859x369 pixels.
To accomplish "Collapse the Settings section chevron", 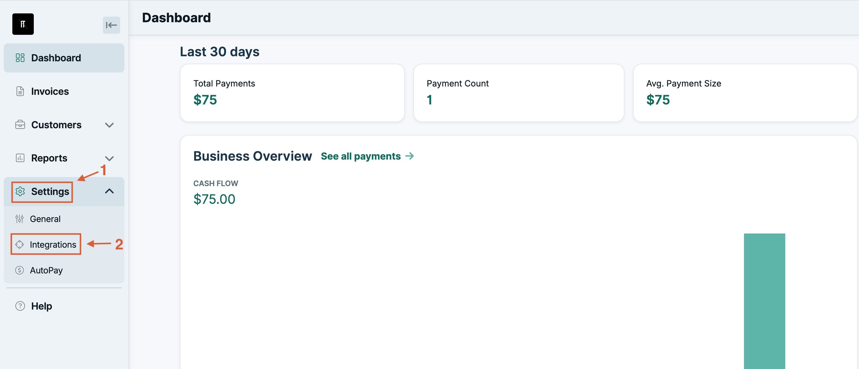I will pyautogui.click(x=109, y=191).
